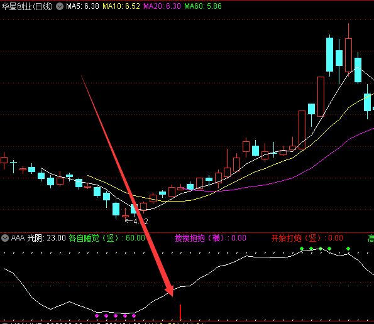Click the red vertical signal bar in indicator
The image size is (374, 324).
point(180,312)
